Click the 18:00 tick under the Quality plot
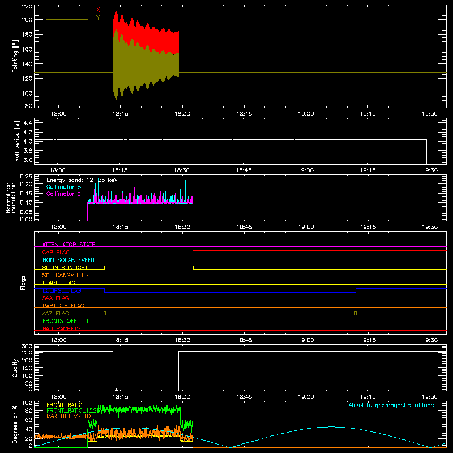The image size is (453, 453). 58,397
